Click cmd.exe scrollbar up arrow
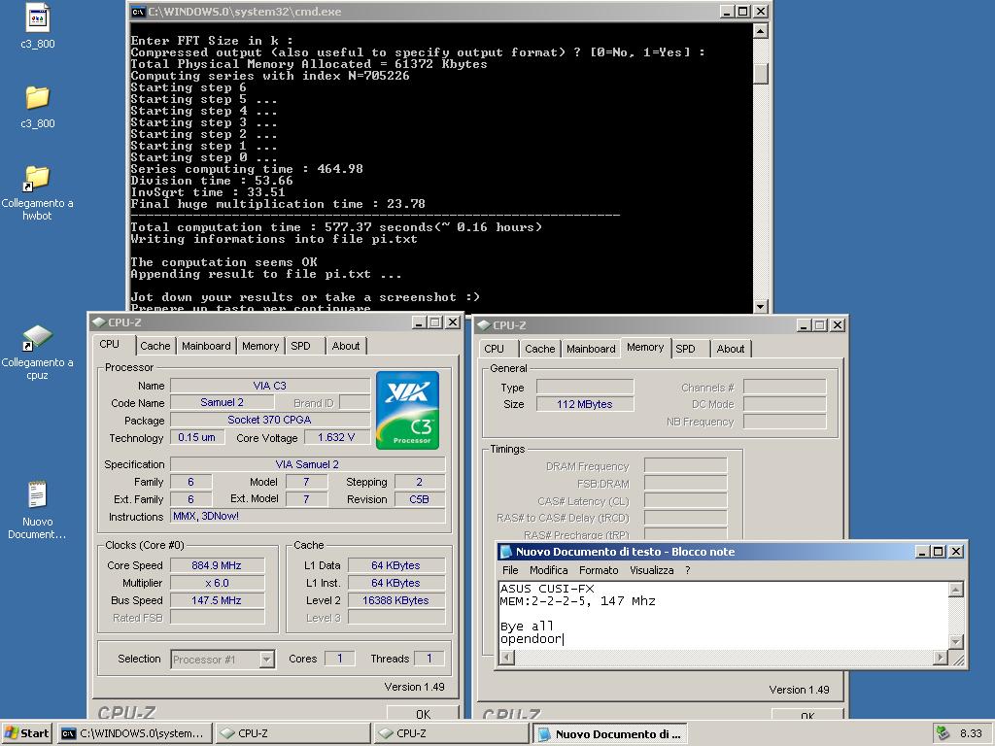This screenshot has height=746, width=995. click(760, 30)
